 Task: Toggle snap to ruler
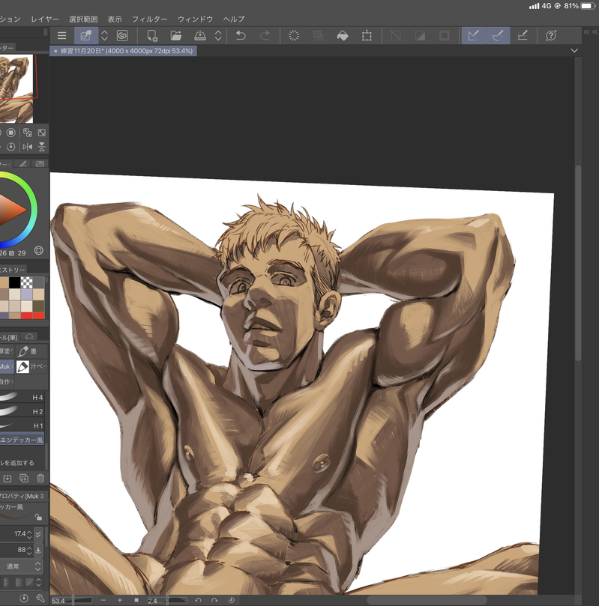473,36
